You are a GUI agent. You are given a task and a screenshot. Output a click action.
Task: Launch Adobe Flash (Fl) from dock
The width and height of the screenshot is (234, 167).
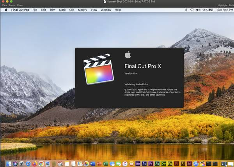(x=176, y=164)
